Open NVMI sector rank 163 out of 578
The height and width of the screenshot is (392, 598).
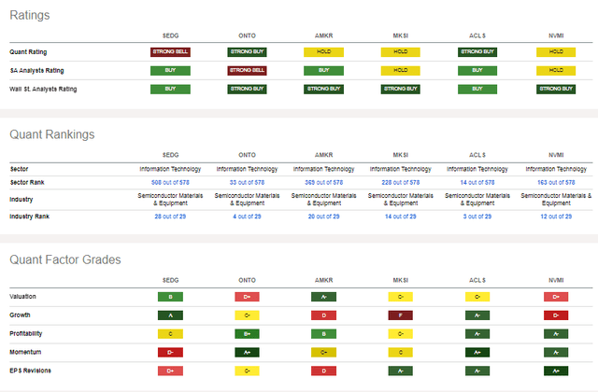(556, 183)
